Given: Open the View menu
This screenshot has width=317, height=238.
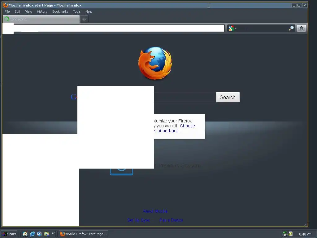Looking at the screenshot, I should coord(28,11).
